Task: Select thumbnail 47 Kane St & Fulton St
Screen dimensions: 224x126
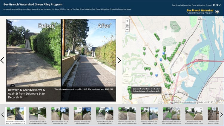Action: (171, 116)
